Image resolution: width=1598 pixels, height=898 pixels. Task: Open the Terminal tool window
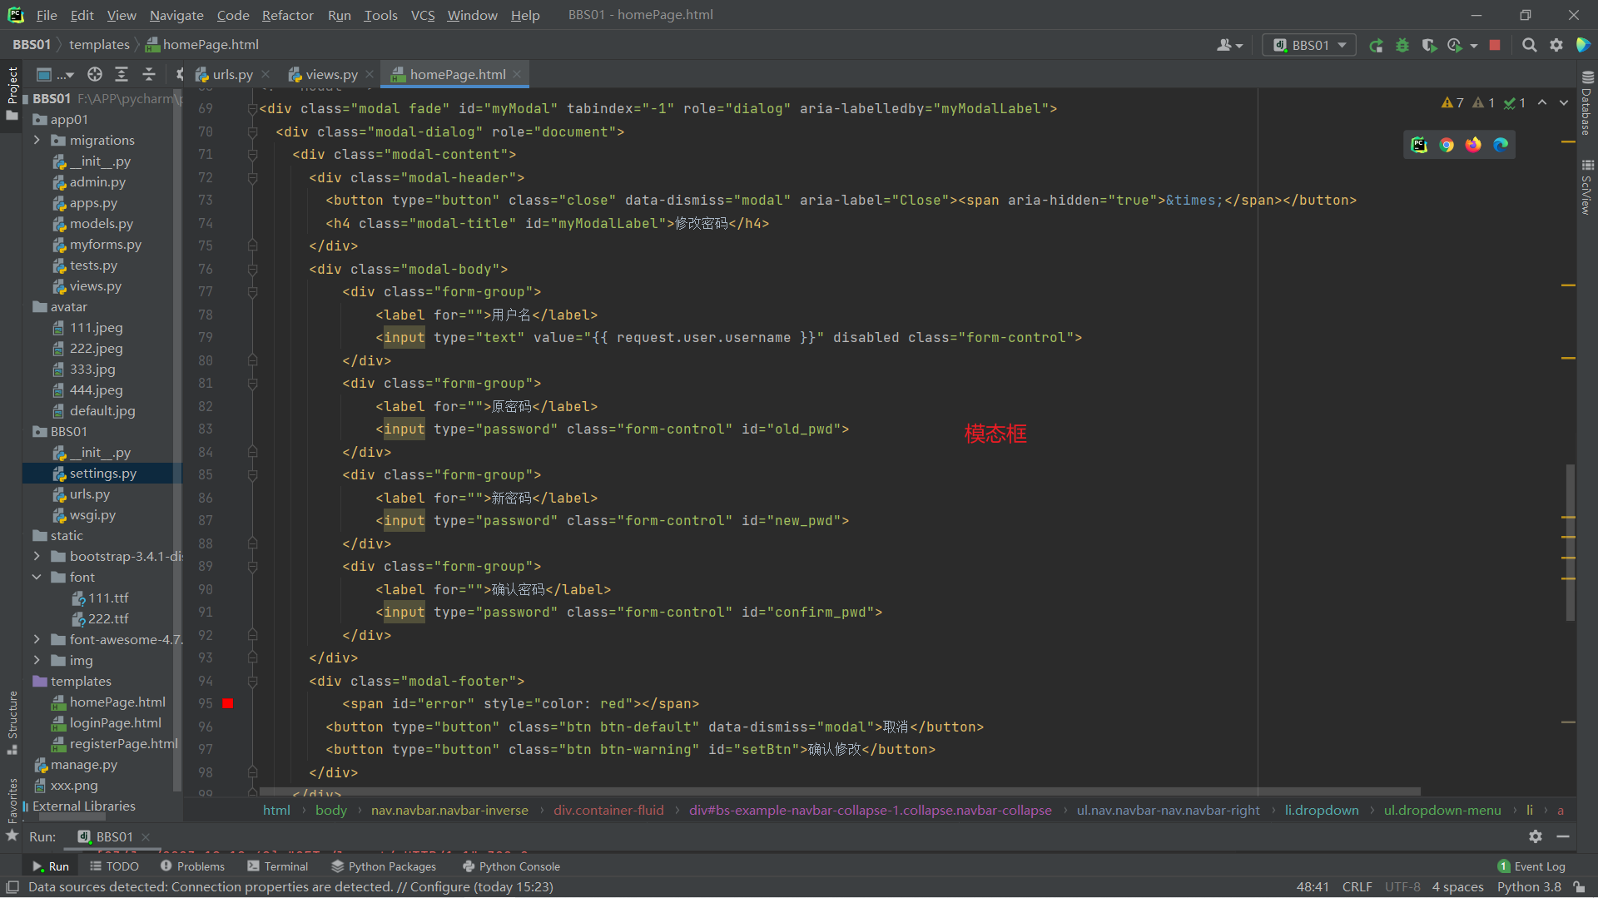[278, 866]
